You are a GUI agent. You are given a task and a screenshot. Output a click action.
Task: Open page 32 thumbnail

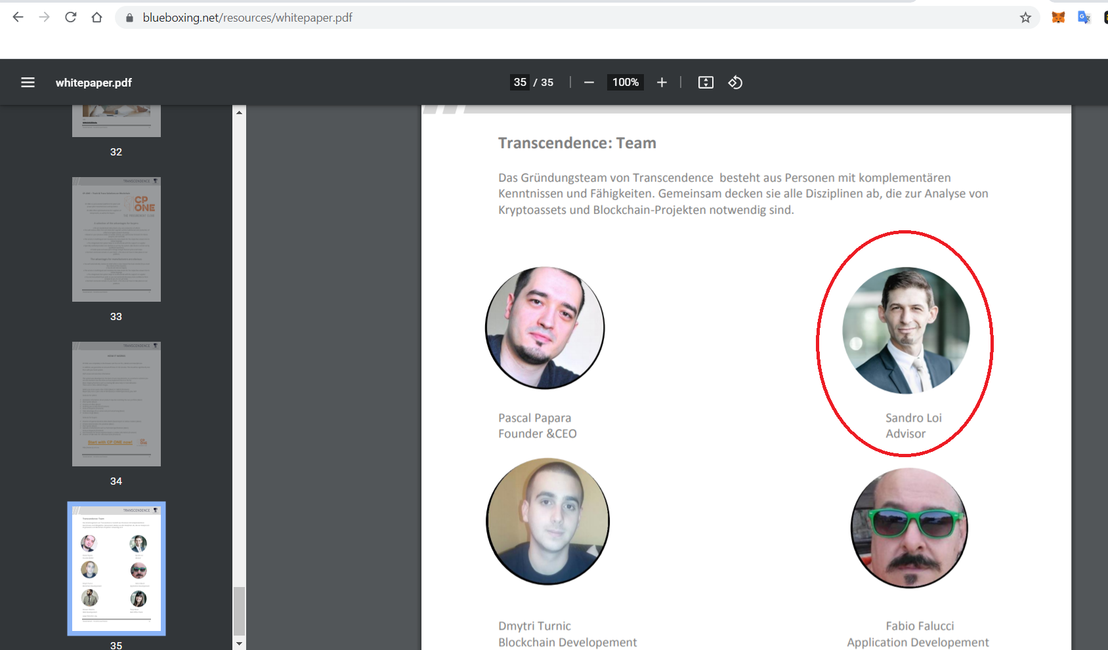[116, 121]
